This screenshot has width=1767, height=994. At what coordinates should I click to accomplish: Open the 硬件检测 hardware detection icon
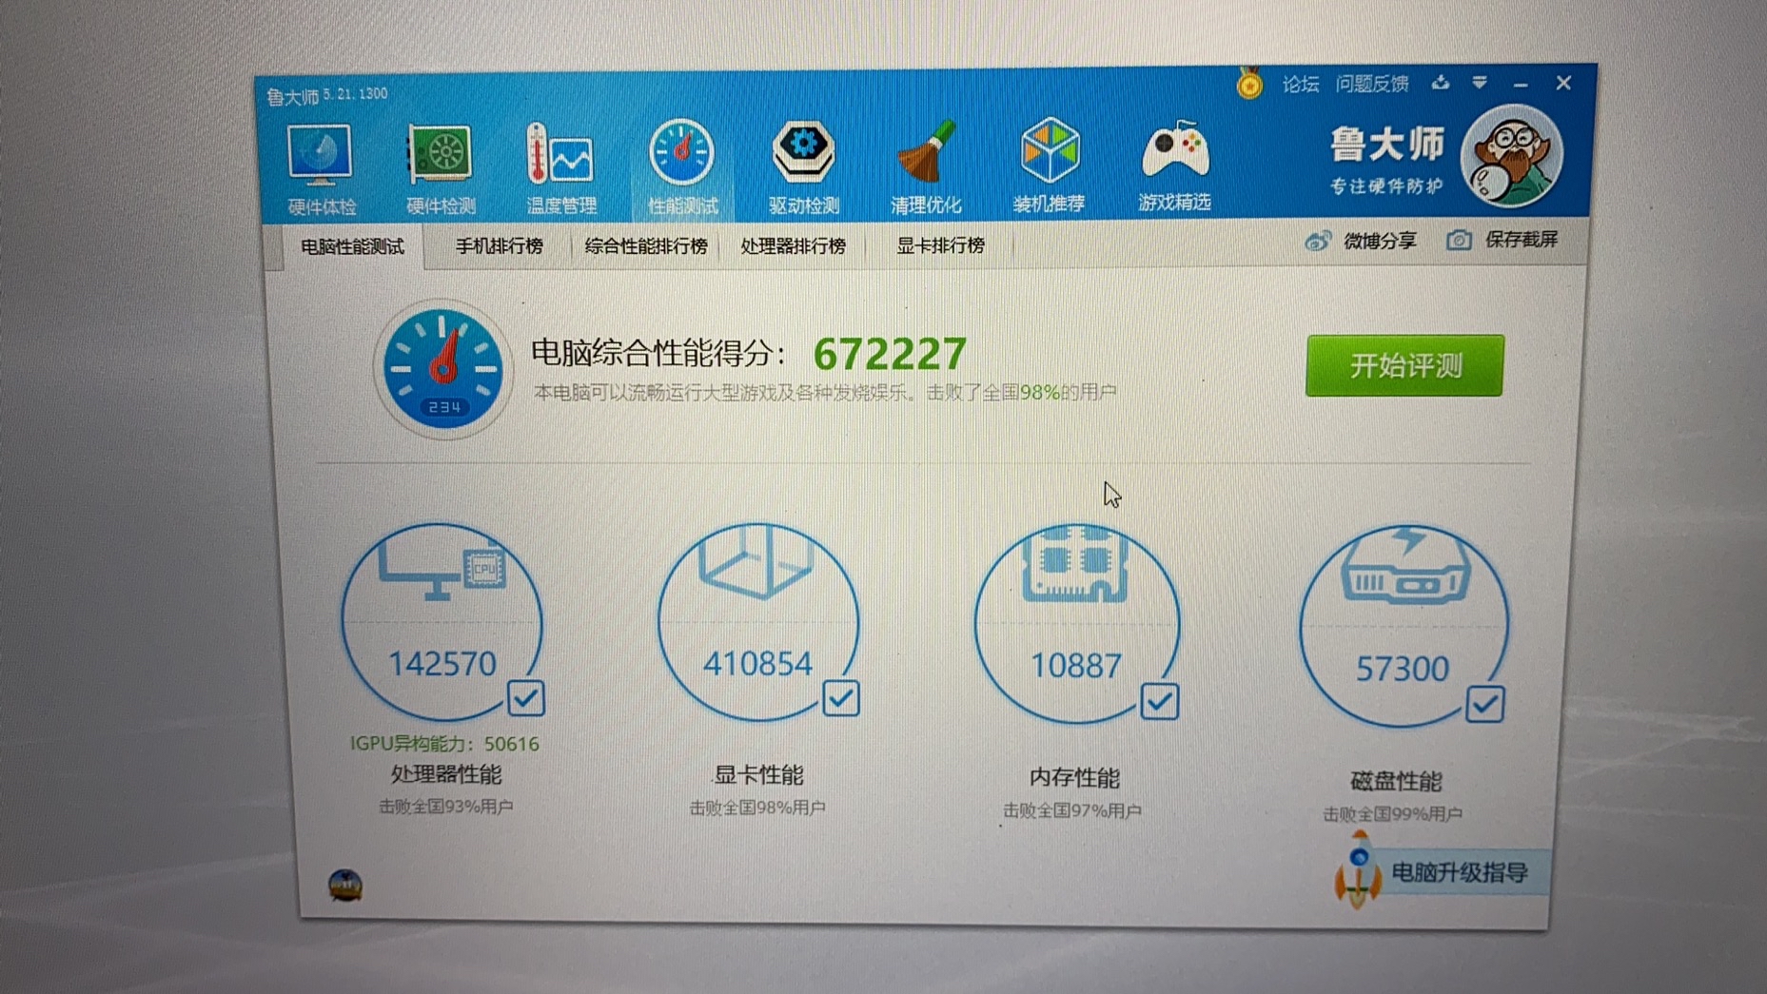pyautogui.click(x=440, y=167)
